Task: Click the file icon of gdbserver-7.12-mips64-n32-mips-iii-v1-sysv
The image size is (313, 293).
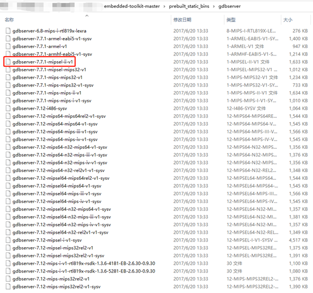Action: (x=8, y=155)
